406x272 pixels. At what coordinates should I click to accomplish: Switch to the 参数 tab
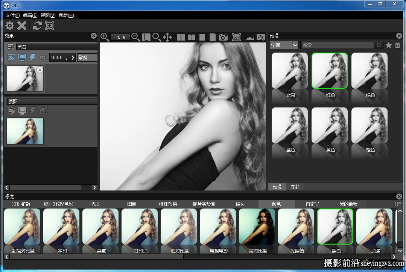click(295, 187)
